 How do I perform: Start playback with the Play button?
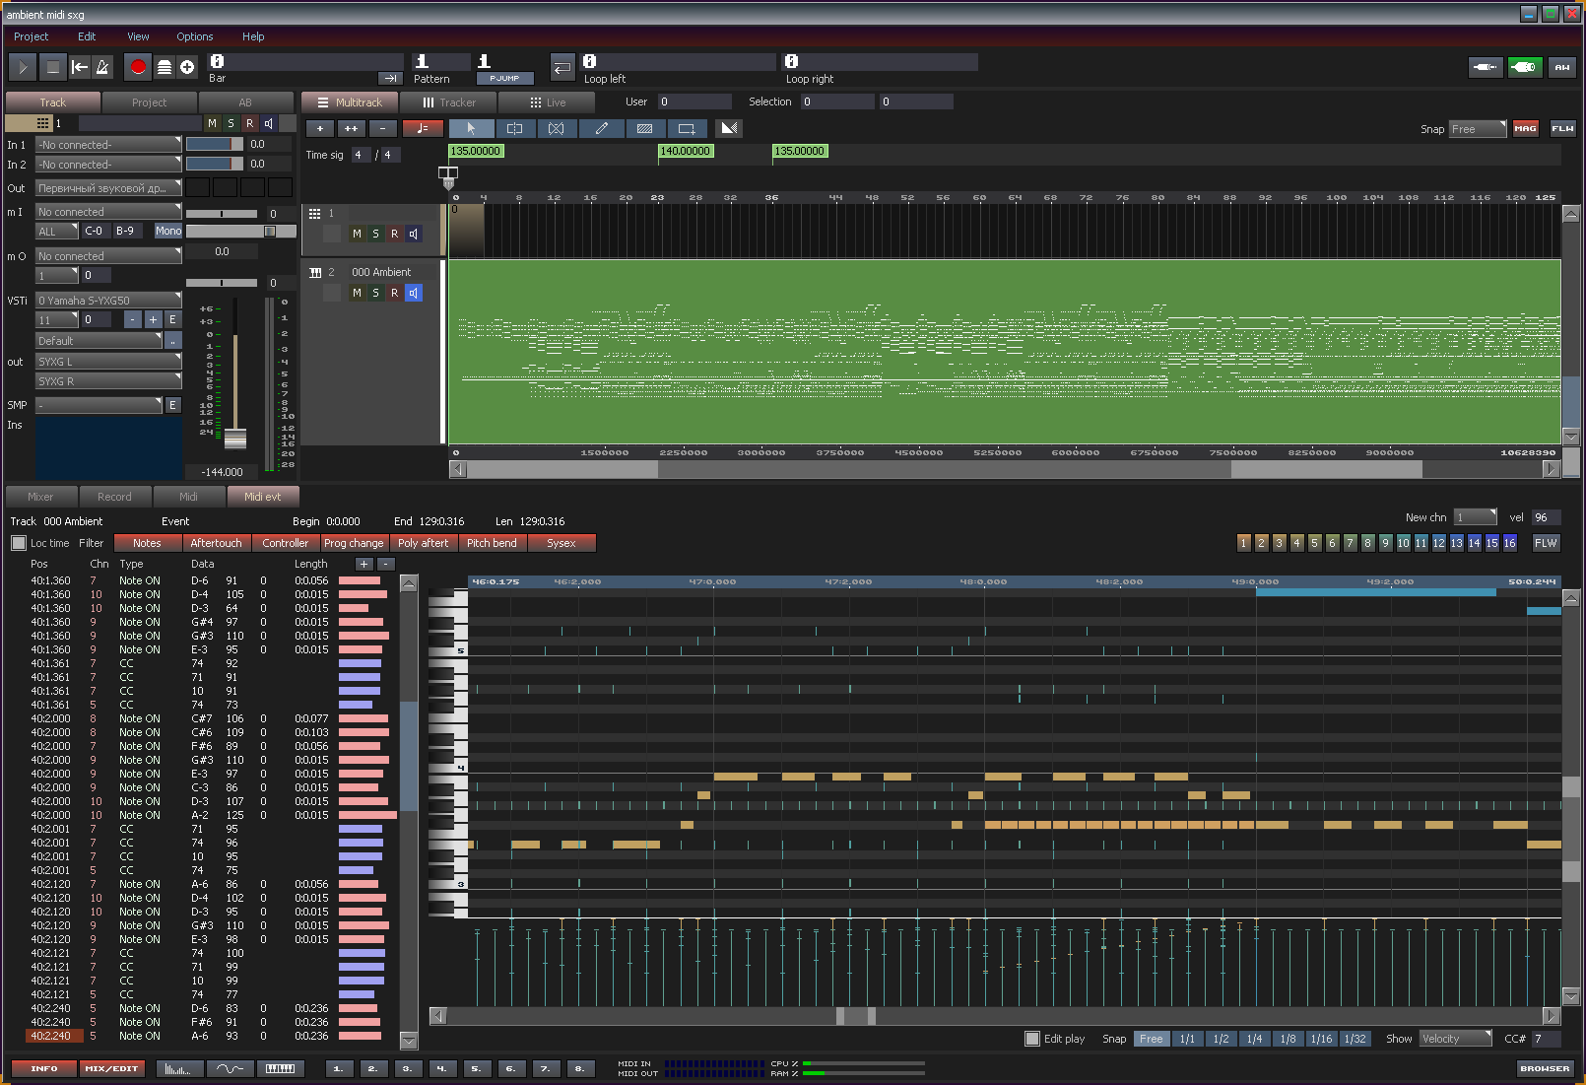(x=22, y=67)
